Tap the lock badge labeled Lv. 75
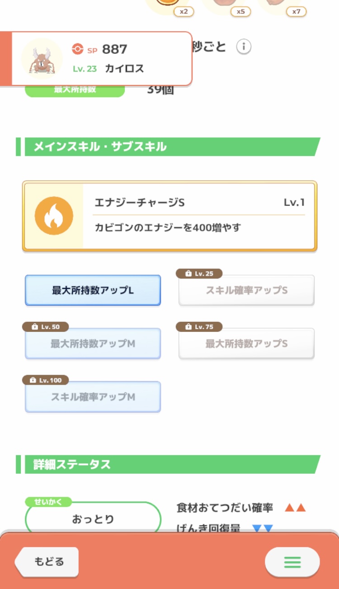Image resolution: width=339 pixels, height=589 pixels. point(199,326)
